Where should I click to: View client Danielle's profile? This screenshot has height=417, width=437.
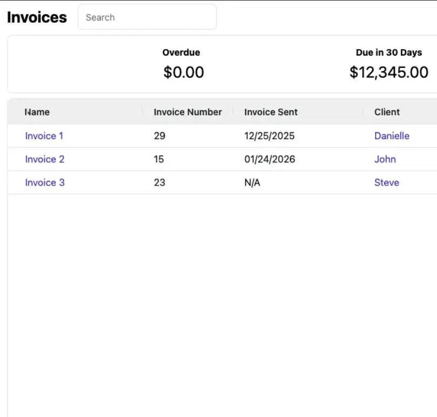tap(392, 136)
